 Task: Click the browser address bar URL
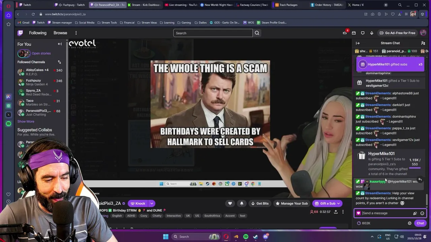click(x=65, y=14)
